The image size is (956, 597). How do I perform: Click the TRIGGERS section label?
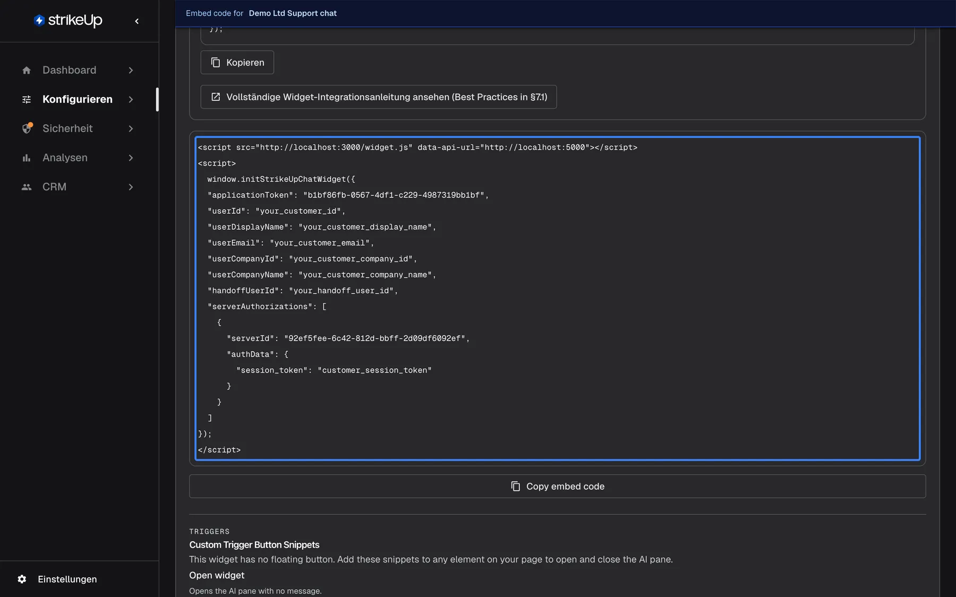point(209,531)
